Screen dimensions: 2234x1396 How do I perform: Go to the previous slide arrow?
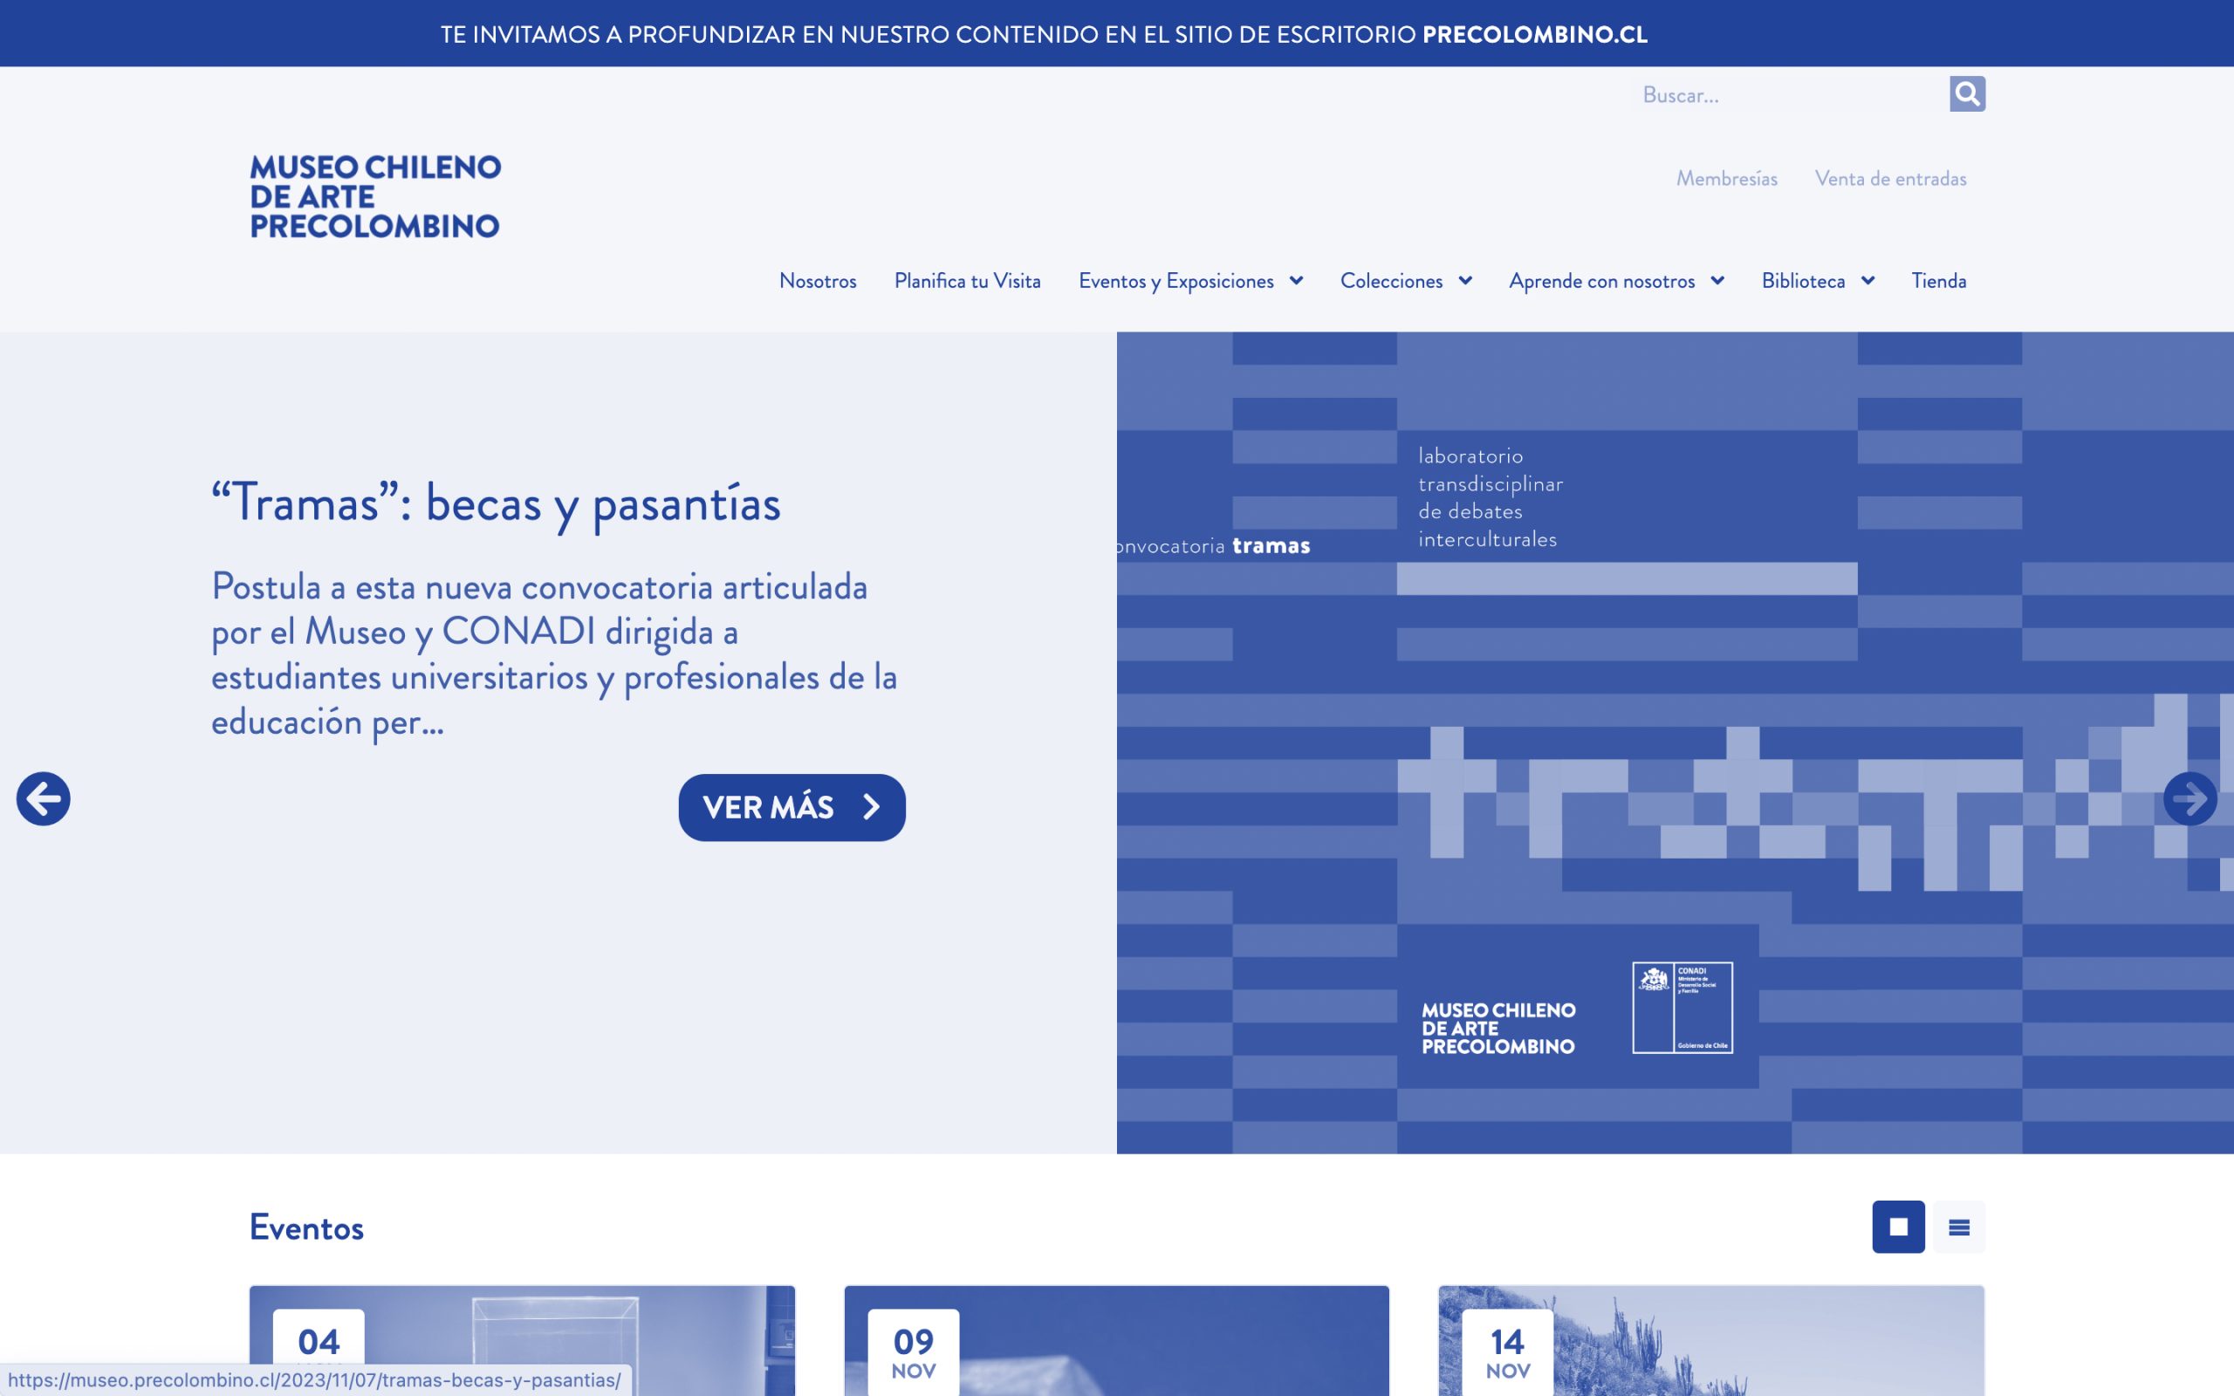pyautogui.click(x=44, y=798)
